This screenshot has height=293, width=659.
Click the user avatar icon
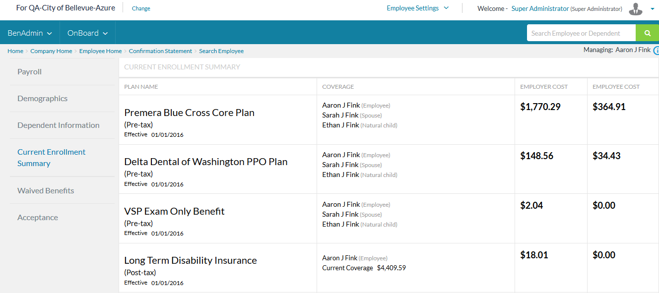coord(636,9)
